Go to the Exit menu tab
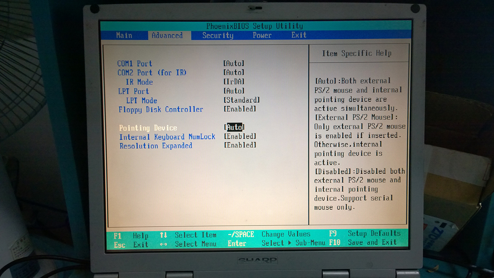Viewport: 494px width, 278px height. [299, 35]
